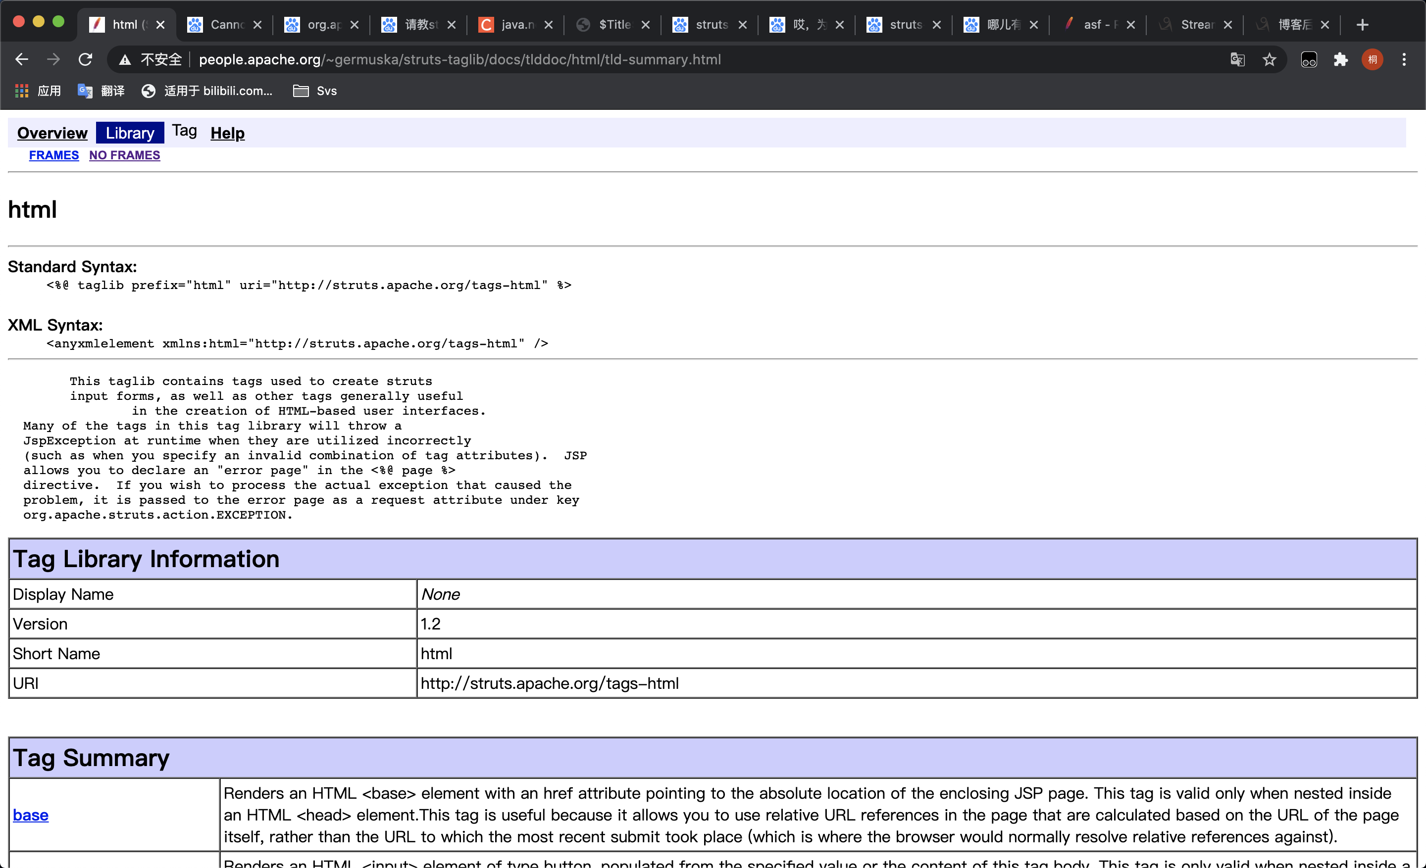Close the asf tab
This screenshot has width=1426, height=868.
pos(1131,25)
